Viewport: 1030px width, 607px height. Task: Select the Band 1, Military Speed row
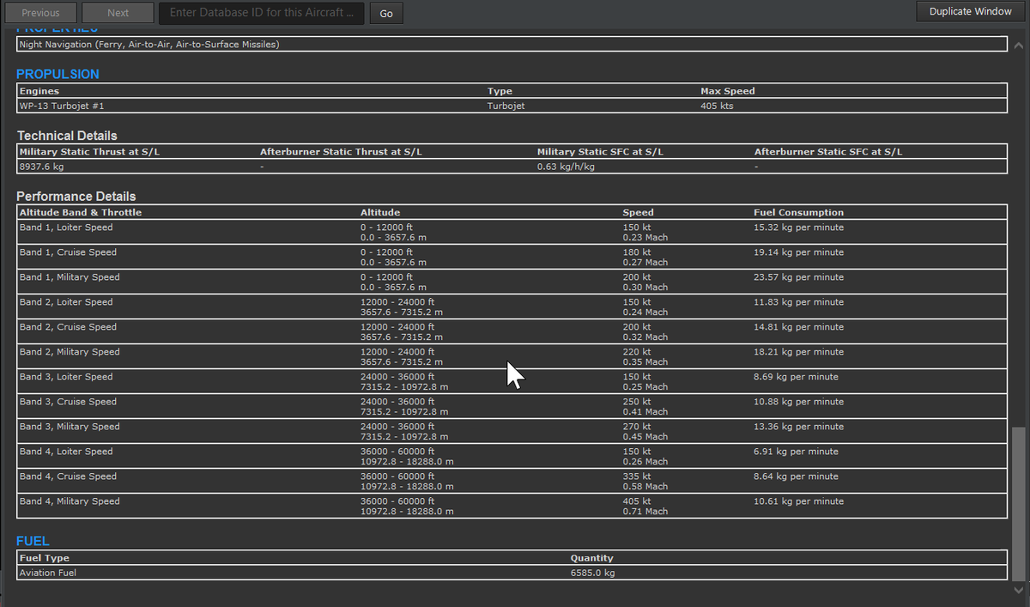512,282
